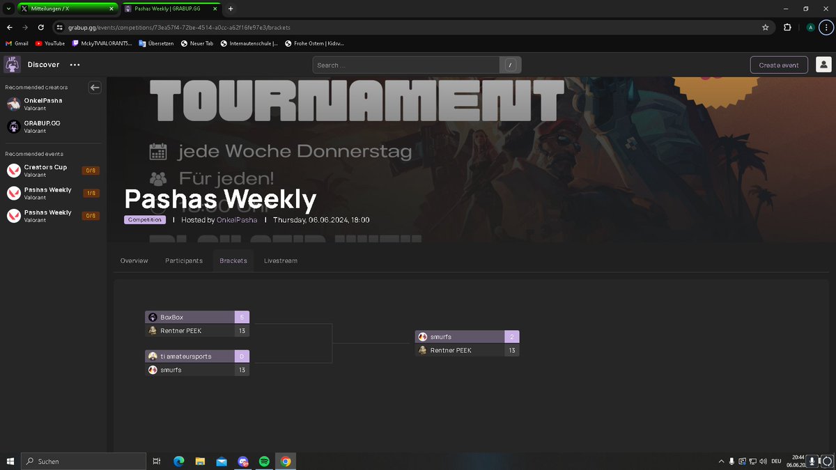The image size is (836, 470).
Task: Open Discord from taskbar
Action: (x=242, y=461)
